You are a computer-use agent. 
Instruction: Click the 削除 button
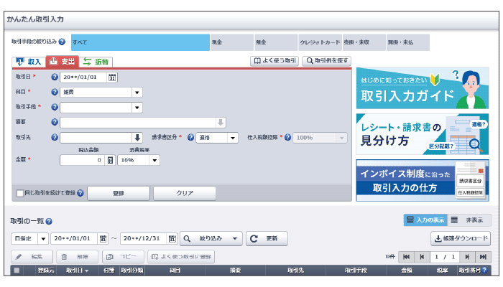78,257
